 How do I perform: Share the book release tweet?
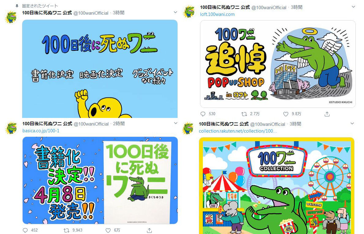pos(150,230)
